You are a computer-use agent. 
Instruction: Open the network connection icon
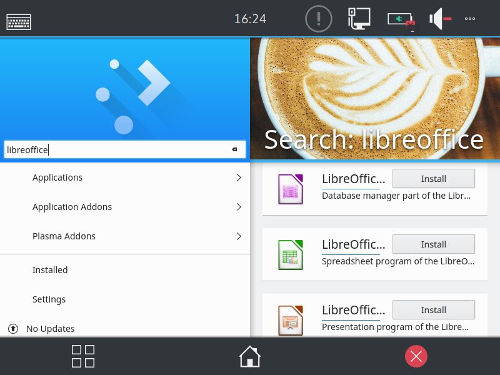tap(359, 19)
